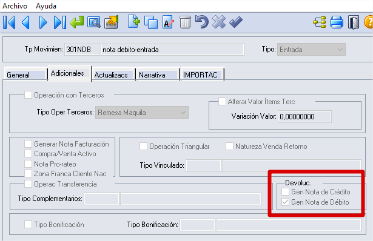
Task: Switch to the Actualizacs tab
Action: [x=113, y=75]
